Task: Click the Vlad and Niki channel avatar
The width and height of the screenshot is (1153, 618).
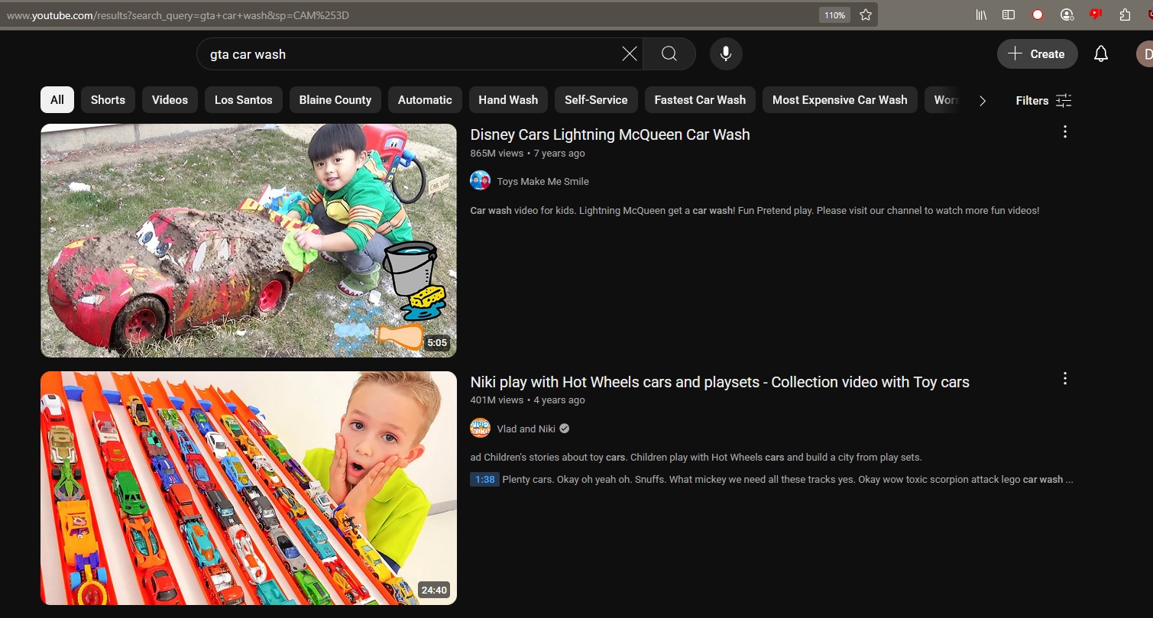Action: [480, 429]
